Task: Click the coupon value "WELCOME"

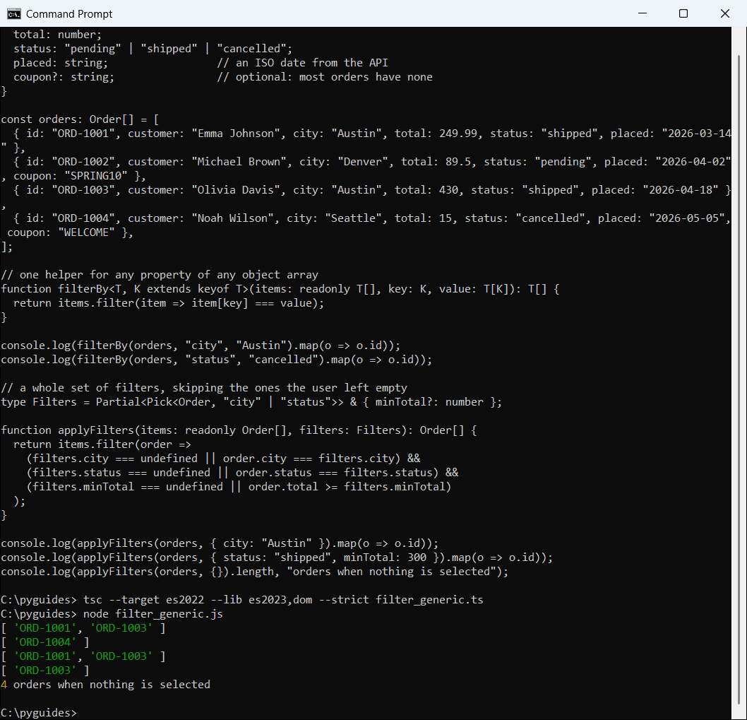Action: 86,232
